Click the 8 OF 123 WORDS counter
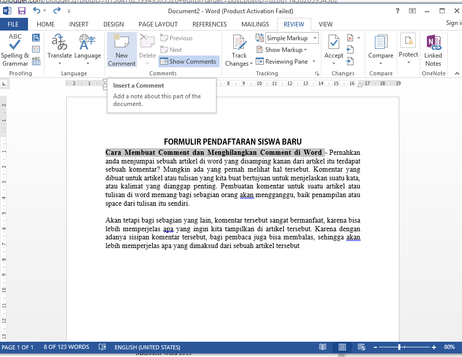Viewport: 462px width, 357px height. coord(66,347)
